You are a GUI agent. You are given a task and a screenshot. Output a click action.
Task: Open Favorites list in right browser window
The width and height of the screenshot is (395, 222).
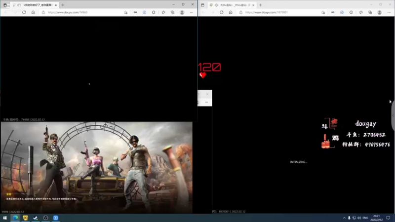[x=361, y=12]
